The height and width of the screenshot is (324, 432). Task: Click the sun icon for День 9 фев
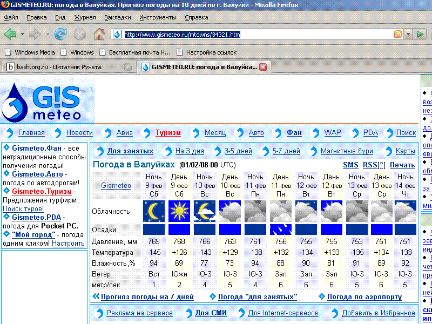[x=179, y=211]
